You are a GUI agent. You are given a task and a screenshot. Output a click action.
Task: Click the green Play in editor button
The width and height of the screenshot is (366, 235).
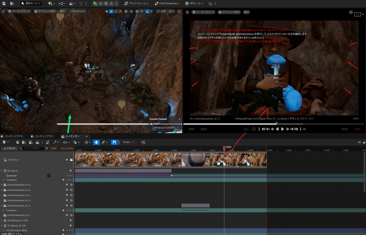tap(95, 3)
